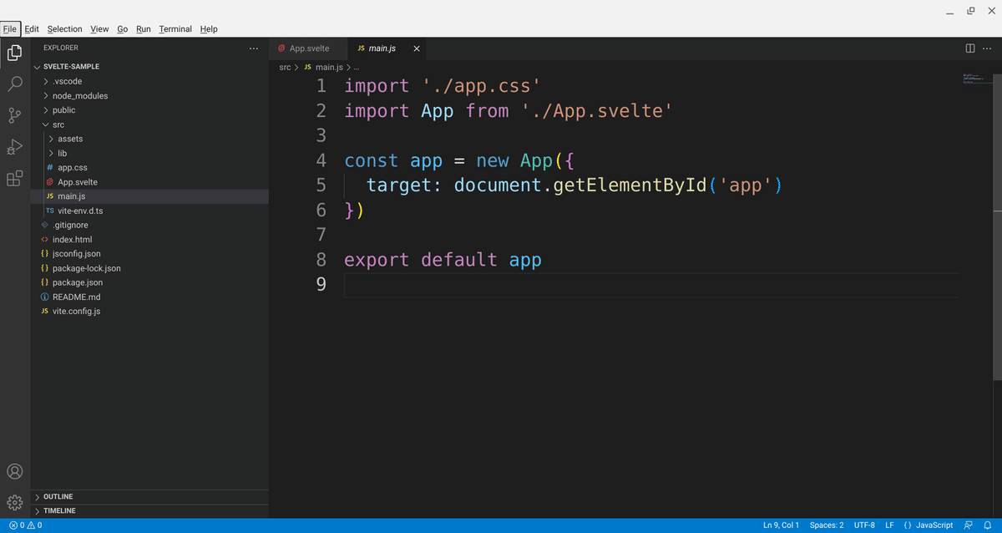Open the Run and Debug view
Viewport: 1002px width, 533px height.
(x=15, y=147)
